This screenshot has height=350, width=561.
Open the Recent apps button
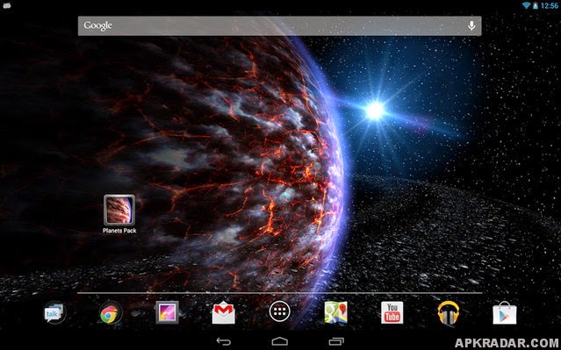[336, 341]
